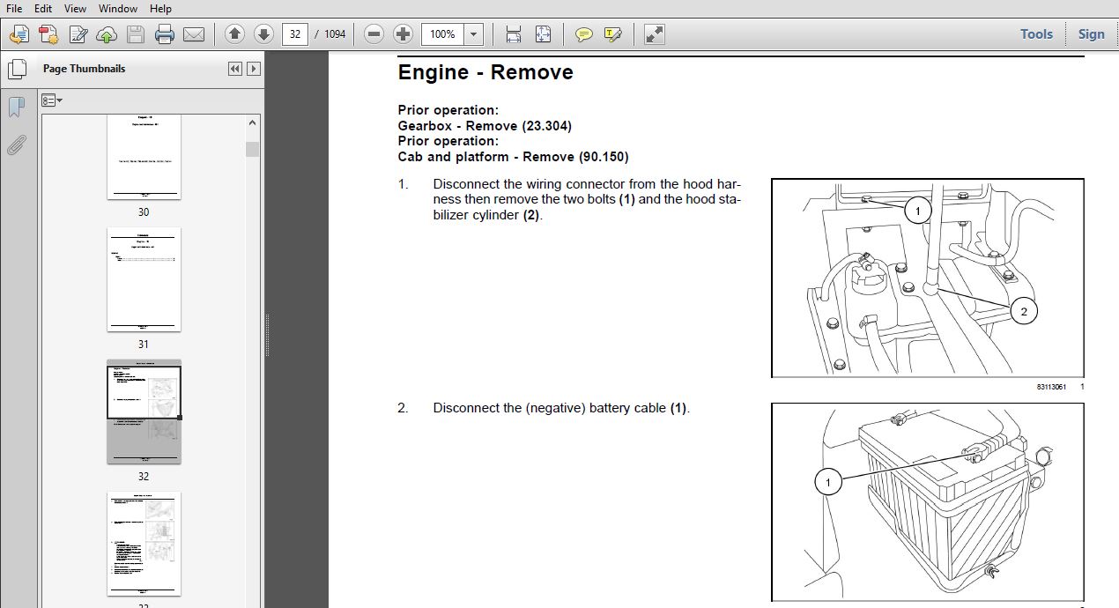Send file by email envelope icon

194,34
